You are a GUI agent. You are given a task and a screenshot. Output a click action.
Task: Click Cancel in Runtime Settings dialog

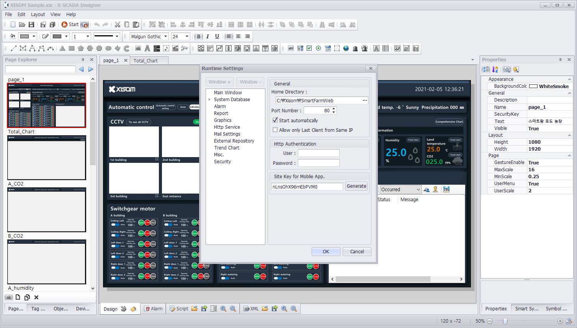pyautogui.click(x=357, y=252)
